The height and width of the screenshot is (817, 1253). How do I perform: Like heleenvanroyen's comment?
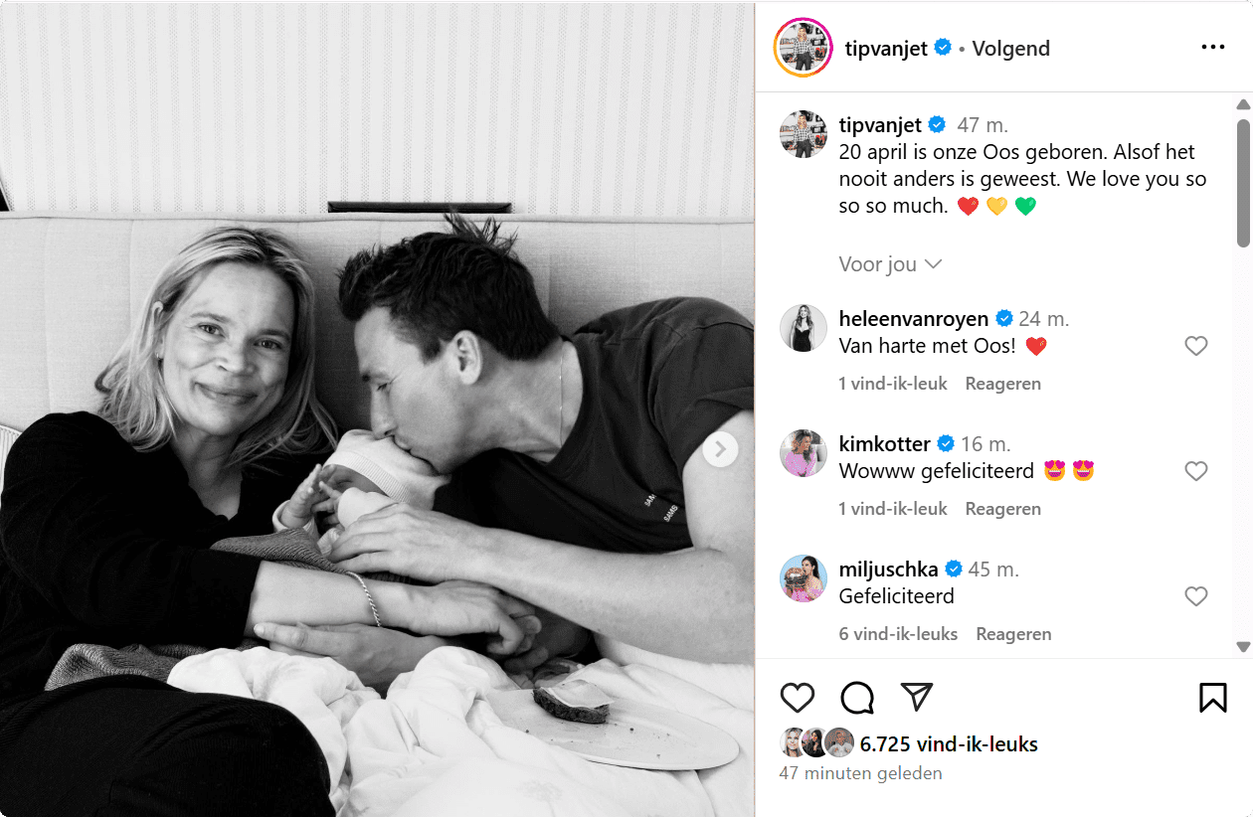click(1195, 346)
